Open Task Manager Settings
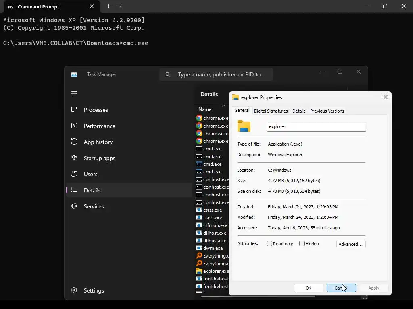This screenshot has height=309, width=413. click(129, 290)
